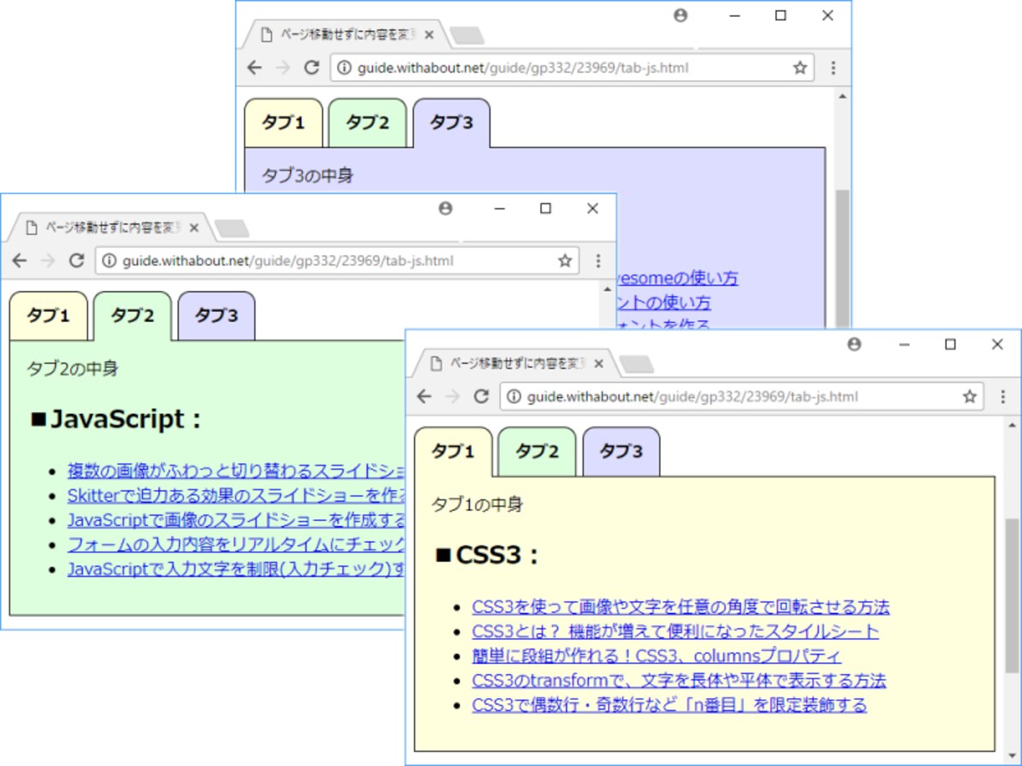Click the scroll down arrow in the front タブ1 window

(1012, 755)
